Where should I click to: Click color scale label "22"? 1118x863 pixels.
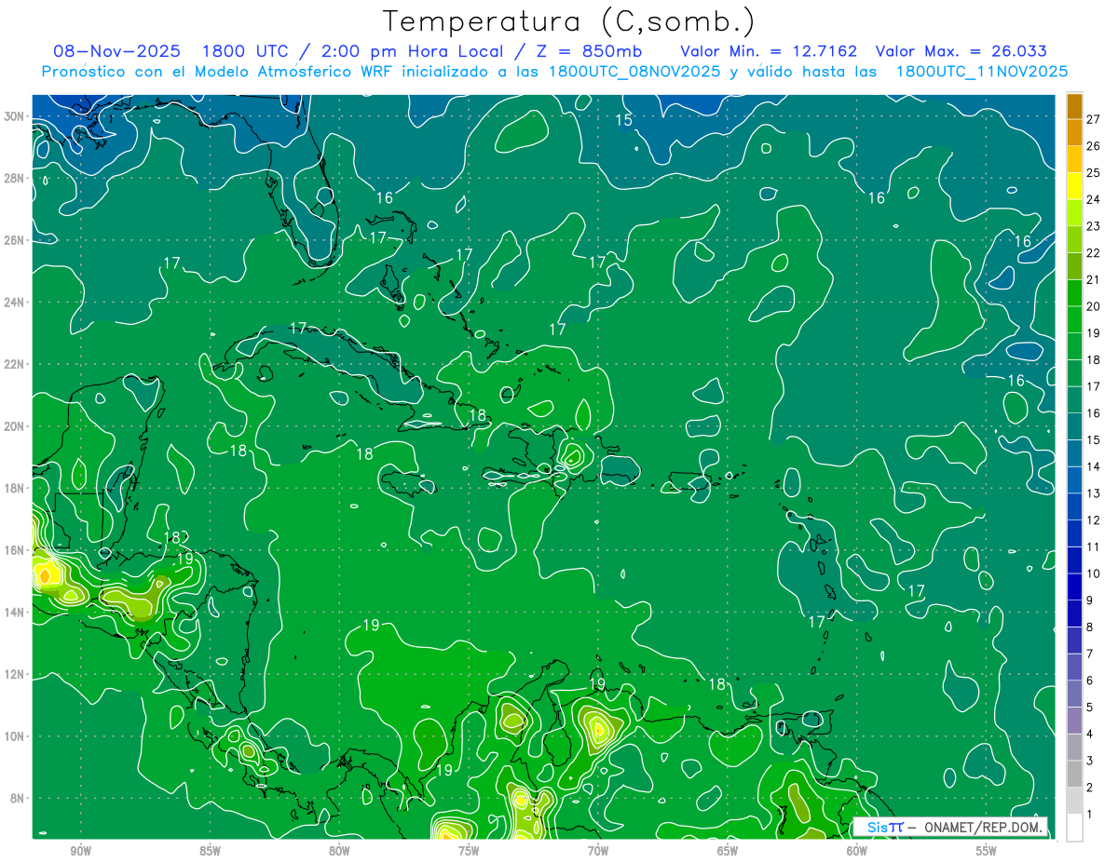point(1093,252)
